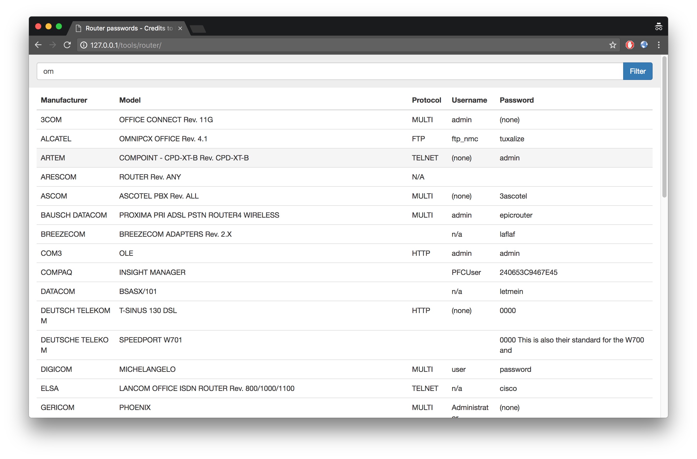Open the red hand blocker extension
Viewport: 697px width, 459px height.
[630, 45]
